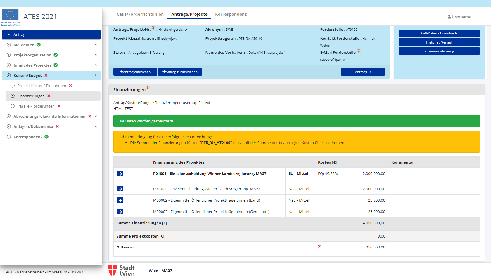Select Parallel-Förderungen radio item
491x279 pixels.
tap(13, 106)
